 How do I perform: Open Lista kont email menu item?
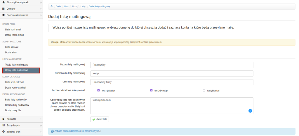pyautogui.click(x=13, y=29)
